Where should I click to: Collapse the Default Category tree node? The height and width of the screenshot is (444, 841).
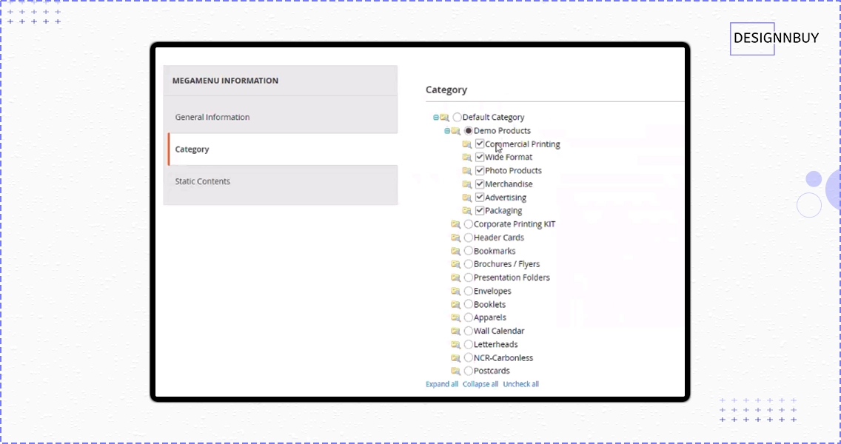[x=435, y=118]
